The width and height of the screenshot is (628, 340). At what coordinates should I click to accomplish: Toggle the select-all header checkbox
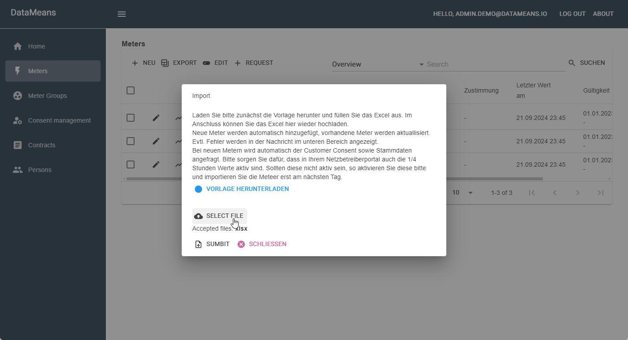131,90
